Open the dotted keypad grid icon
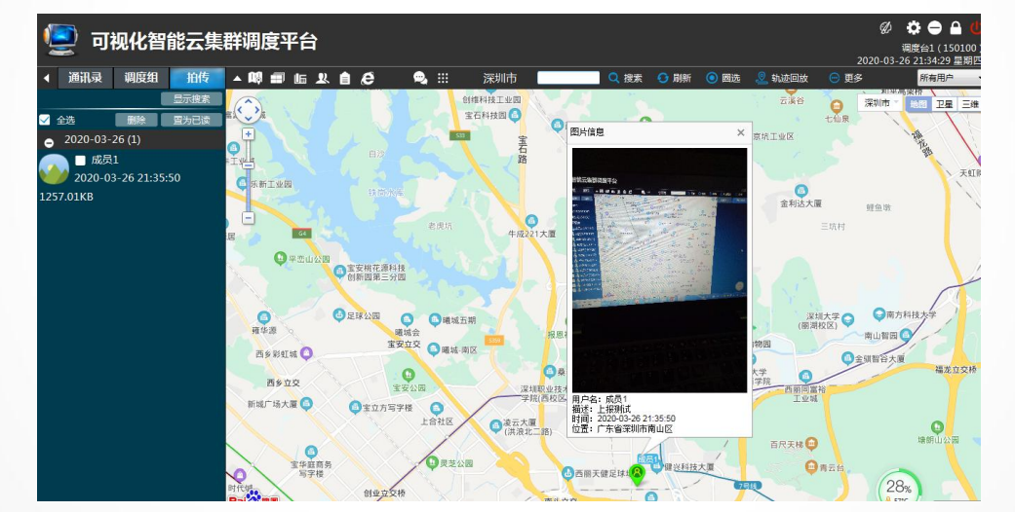The image size is (1015, 512). [443, 78]
